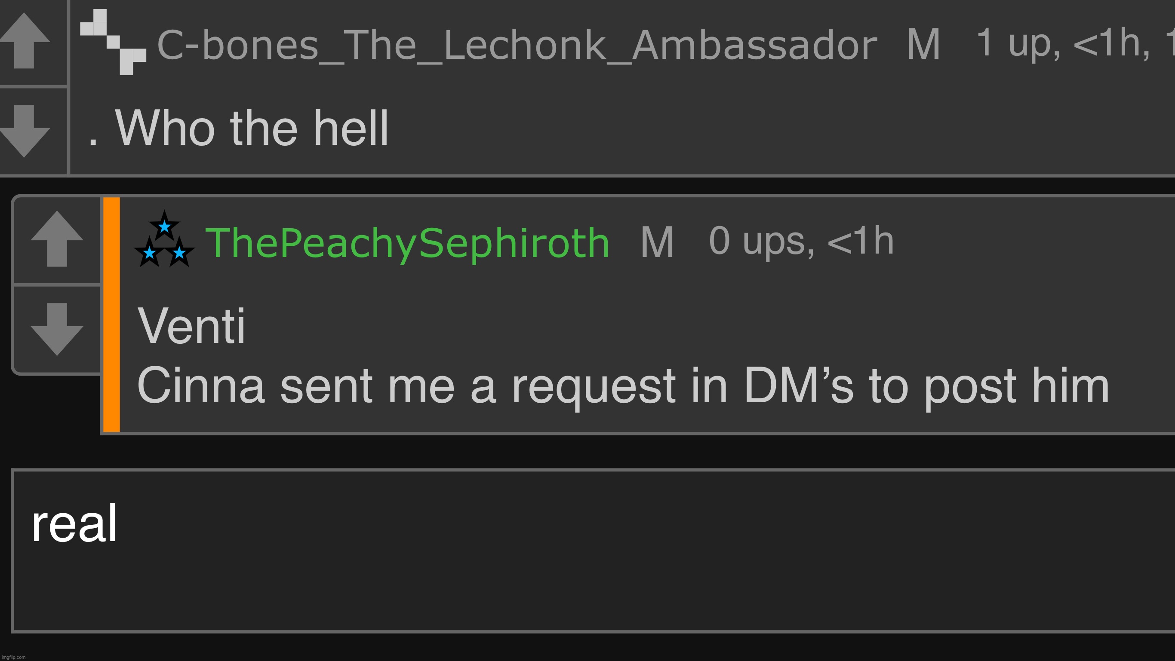Click the "<1h" timestamp on C-bones' comment

[x=1112, y=43]
